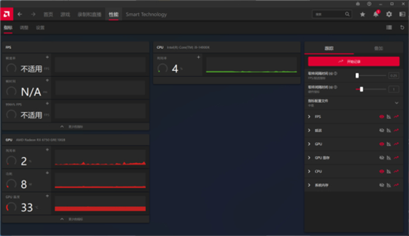Switch metrics layout with the list view icon
The height and width of the screenshot is (236, 409).
(389, 27)
